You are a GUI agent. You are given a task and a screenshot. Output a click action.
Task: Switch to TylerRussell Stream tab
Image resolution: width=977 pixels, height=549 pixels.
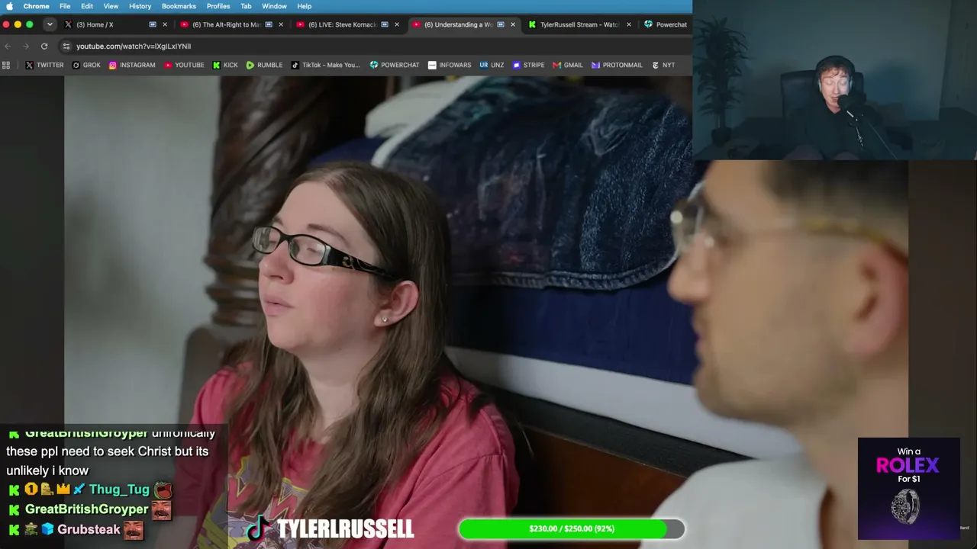point(580,24)
